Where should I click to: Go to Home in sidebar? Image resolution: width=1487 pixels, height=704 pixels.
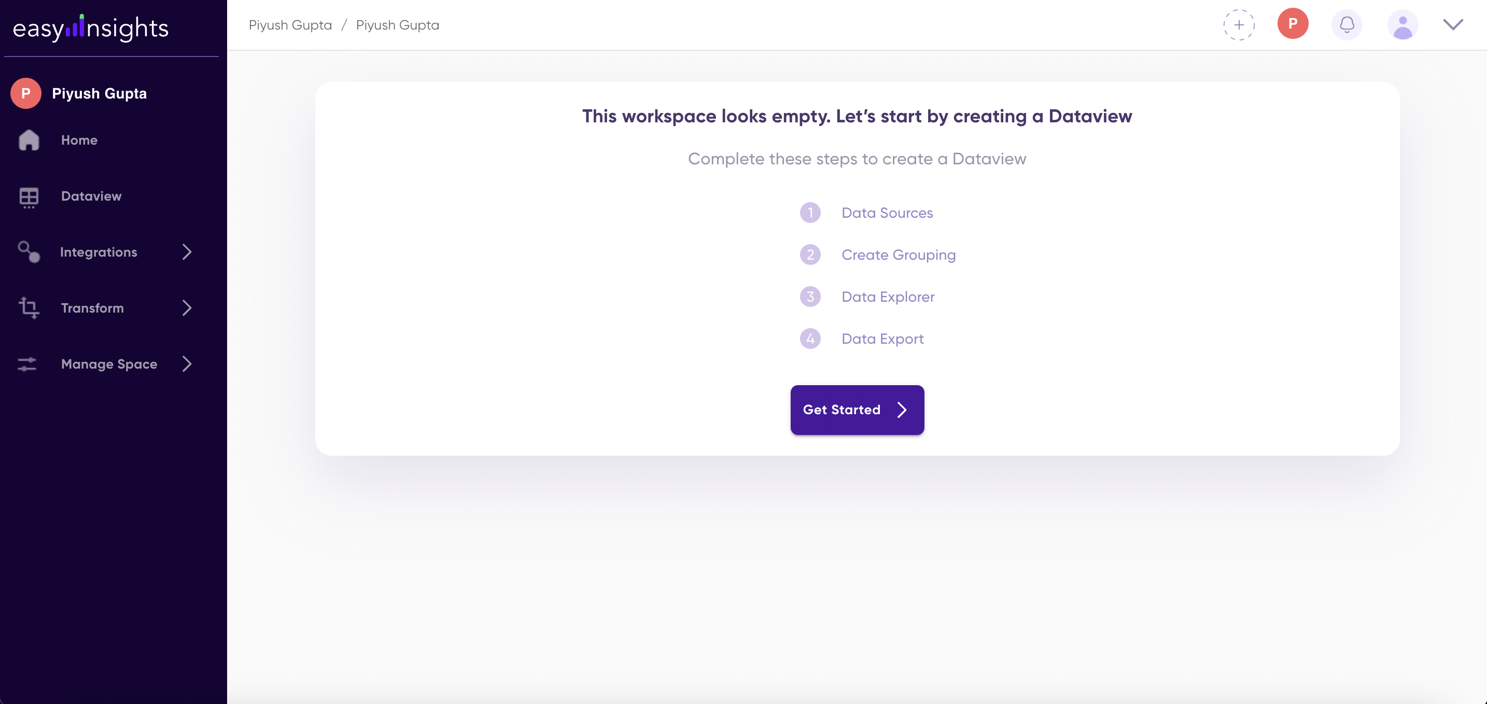click(79, 139)
